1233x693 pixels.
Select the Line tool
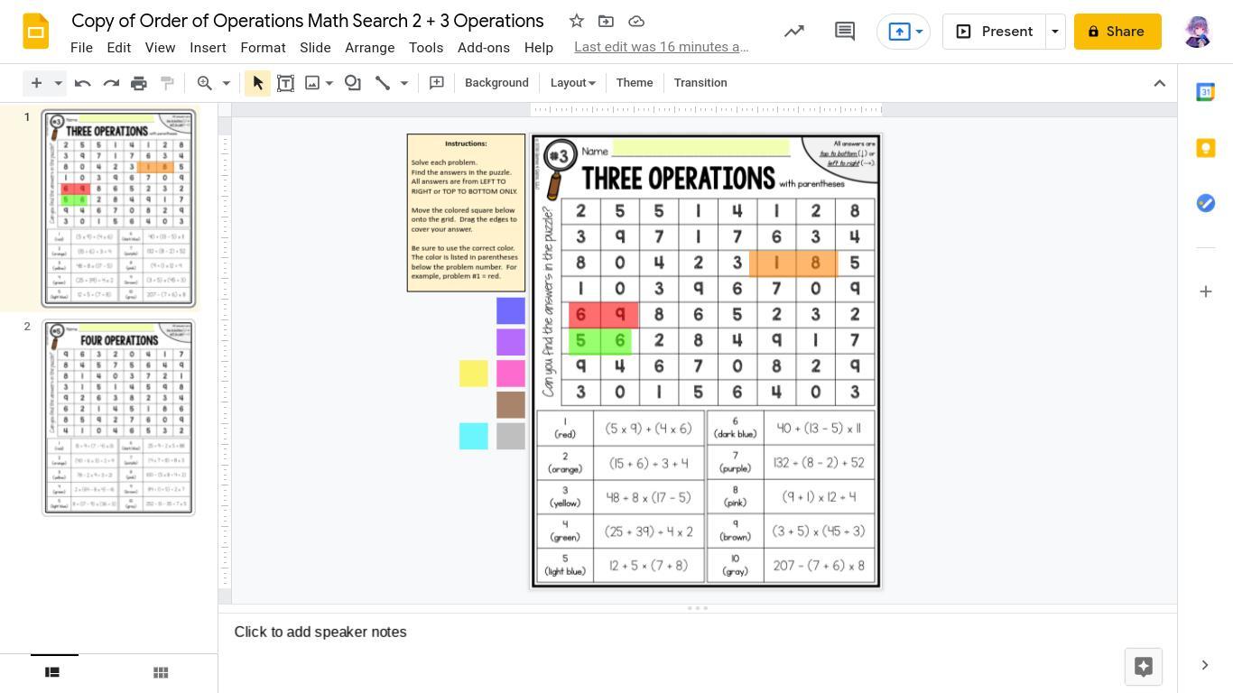click(383, 83)
